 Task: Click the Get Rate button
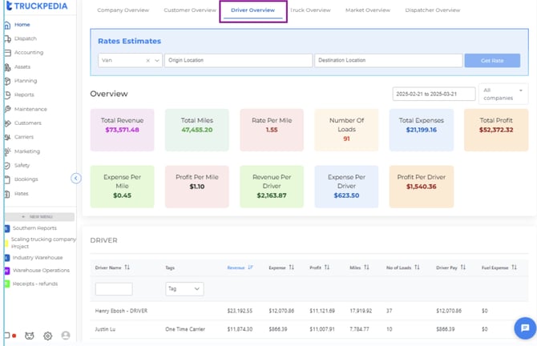coord(492,61)
